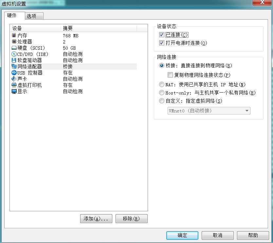Select the 虚拟打印机 row text
Viewport: 273px width, 243px height.
[x=29, y=85]
